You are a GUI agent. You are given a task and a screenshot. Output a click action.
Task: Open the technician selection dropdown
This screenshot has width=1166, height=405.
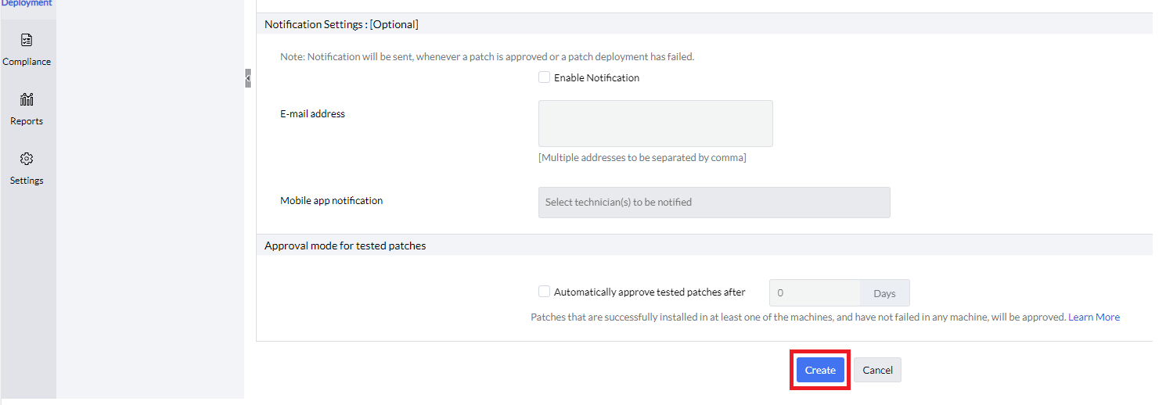tap(714, 202)
